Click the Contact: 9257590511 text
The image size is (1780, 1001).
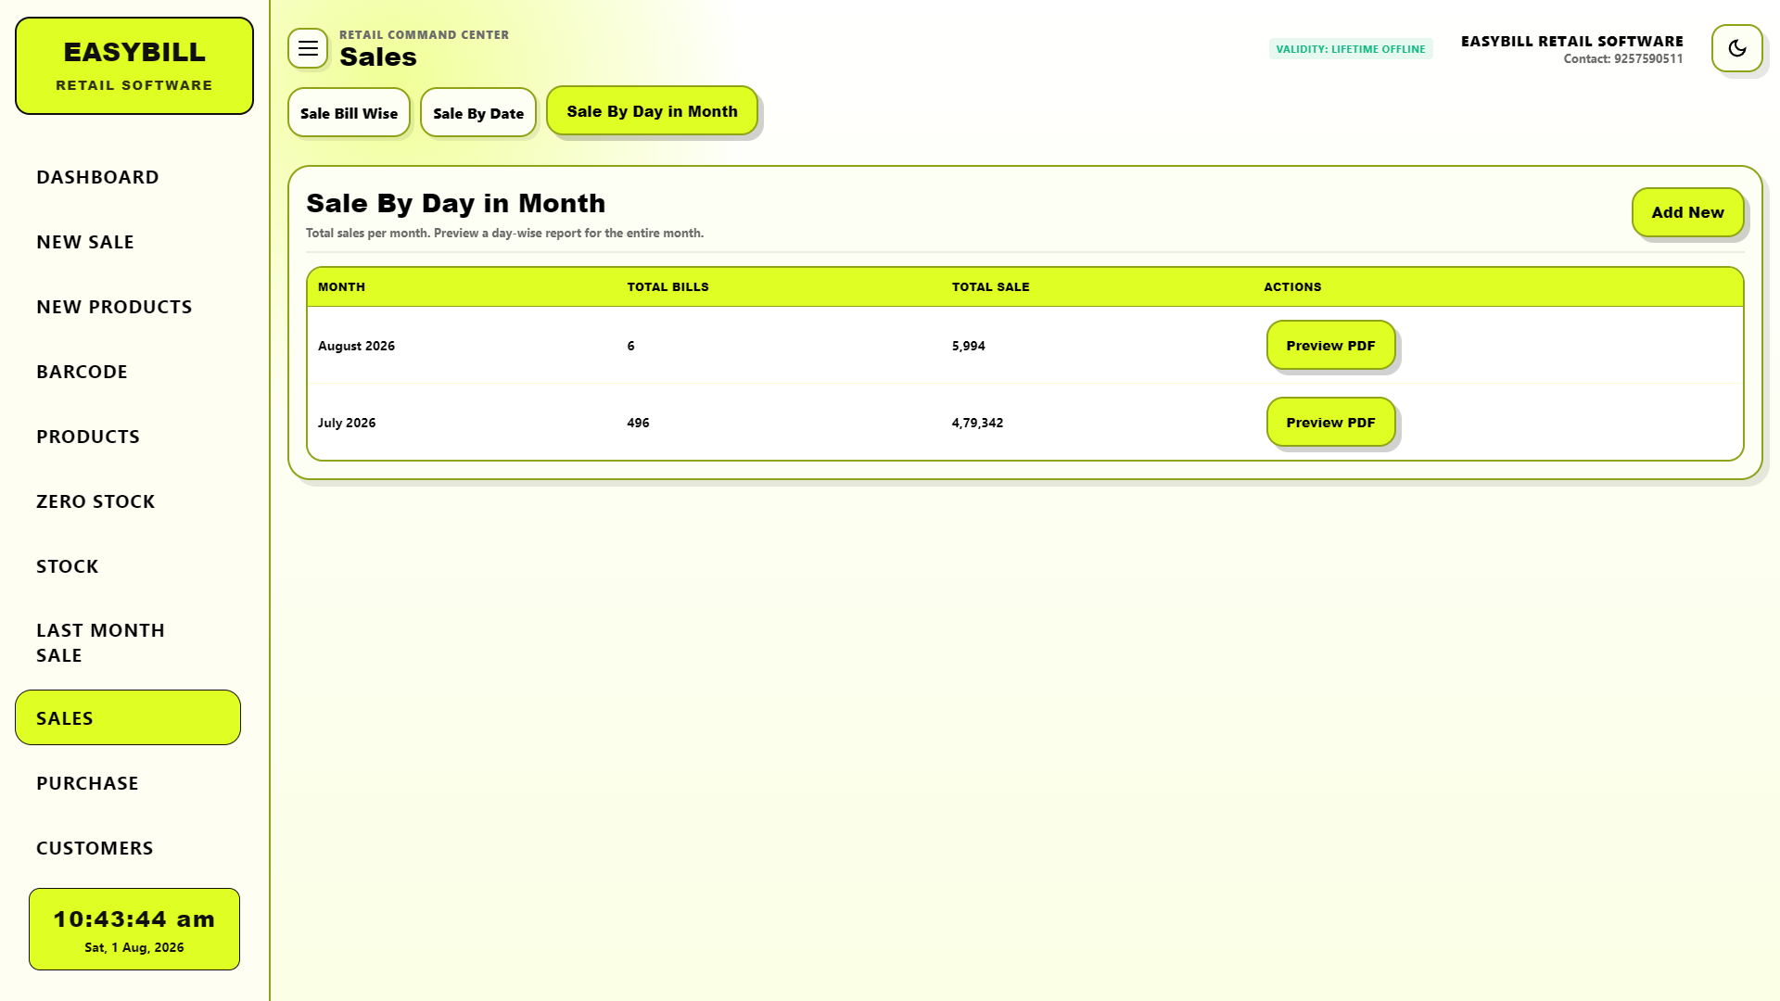pyautogui.click(x=1622, y=58)
